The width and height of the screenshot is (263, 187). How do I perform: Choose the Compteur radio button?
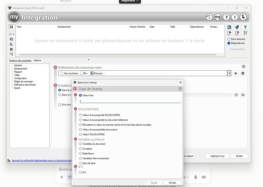pos(80,149)
